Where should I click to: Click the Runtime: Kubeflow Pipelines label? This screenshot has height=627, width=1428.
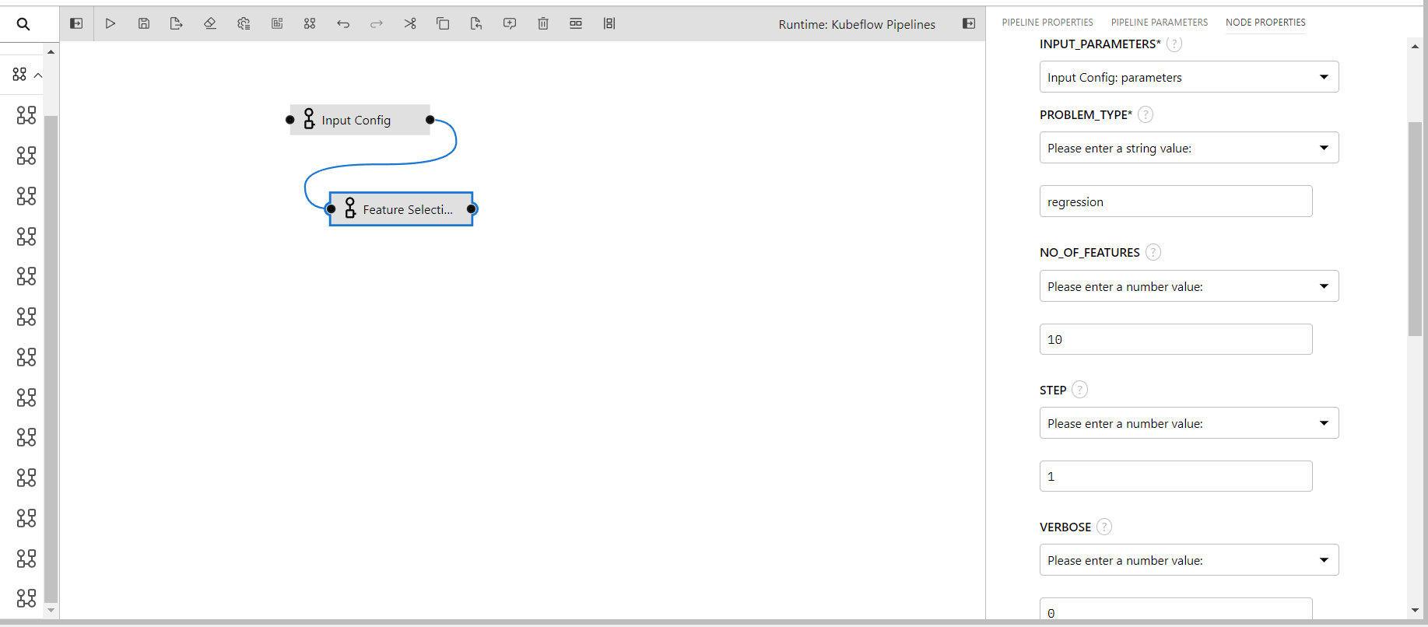(857, 24)
